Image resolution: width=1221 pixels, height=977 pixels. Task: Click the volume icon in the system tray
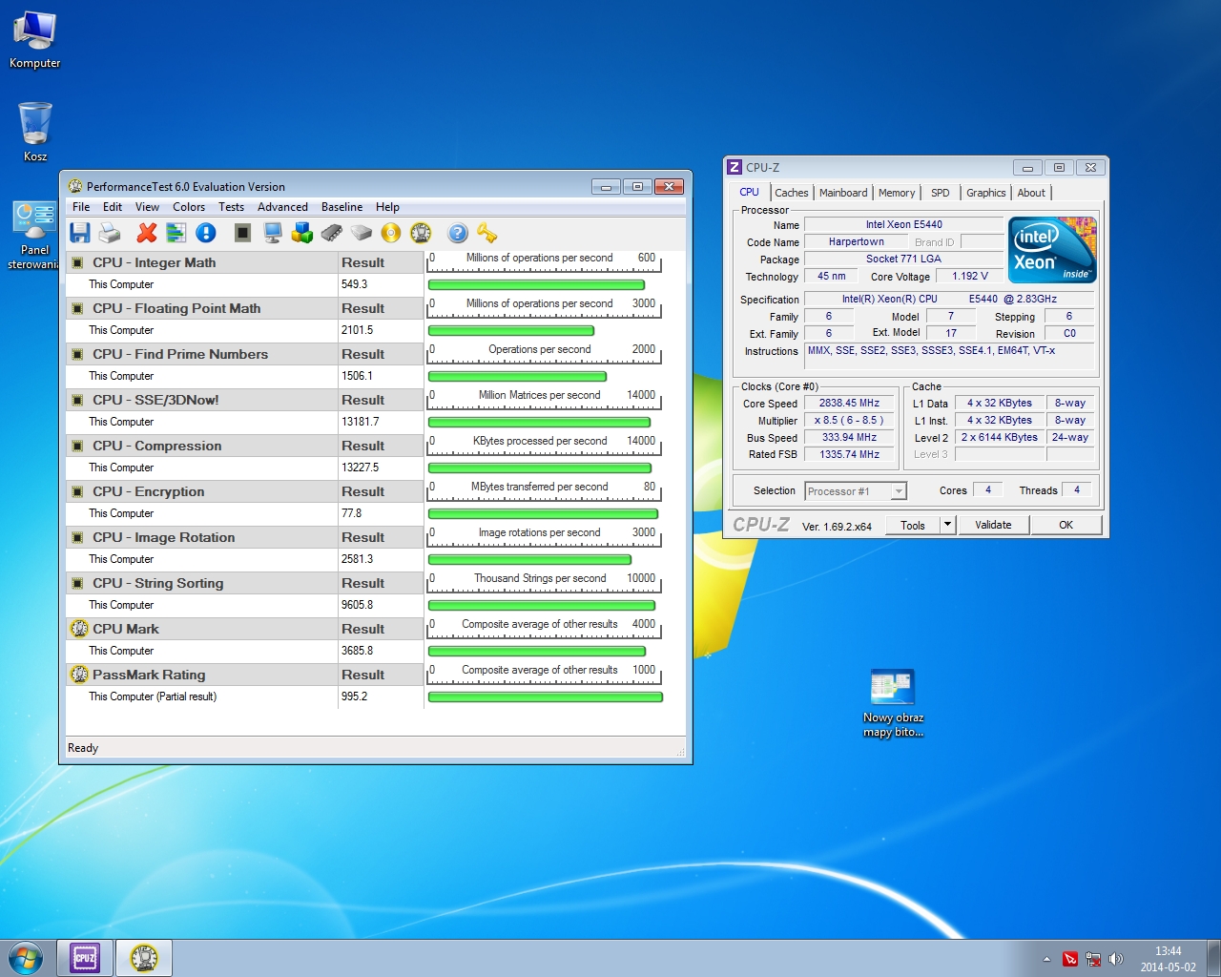click(x=1117, y=958)
